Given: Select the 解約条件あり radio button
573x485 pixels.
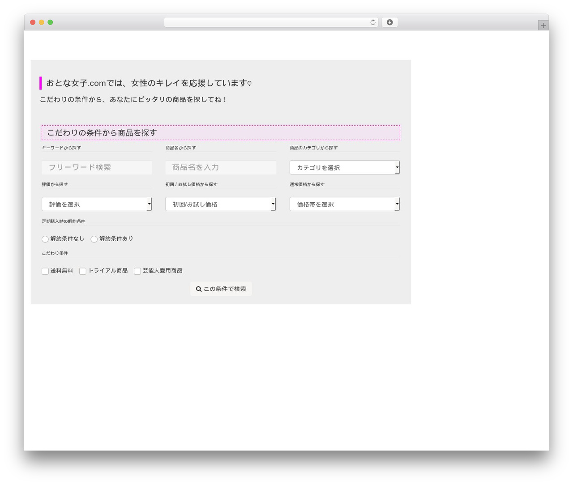Looking at the screenshot, I should [x=94, y=239].
